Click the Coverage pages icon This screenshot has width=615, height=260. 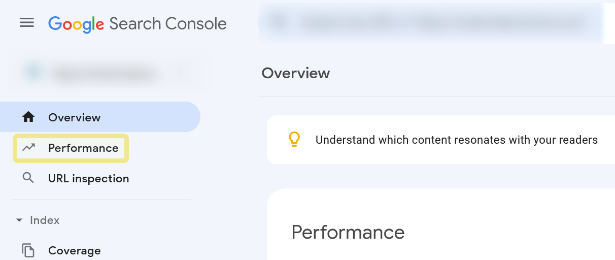coord(28,250)
